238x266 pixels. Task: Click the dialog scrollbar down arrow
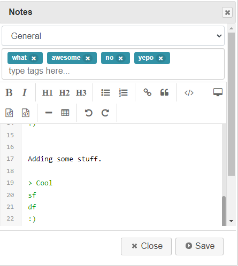pos(232,221)
